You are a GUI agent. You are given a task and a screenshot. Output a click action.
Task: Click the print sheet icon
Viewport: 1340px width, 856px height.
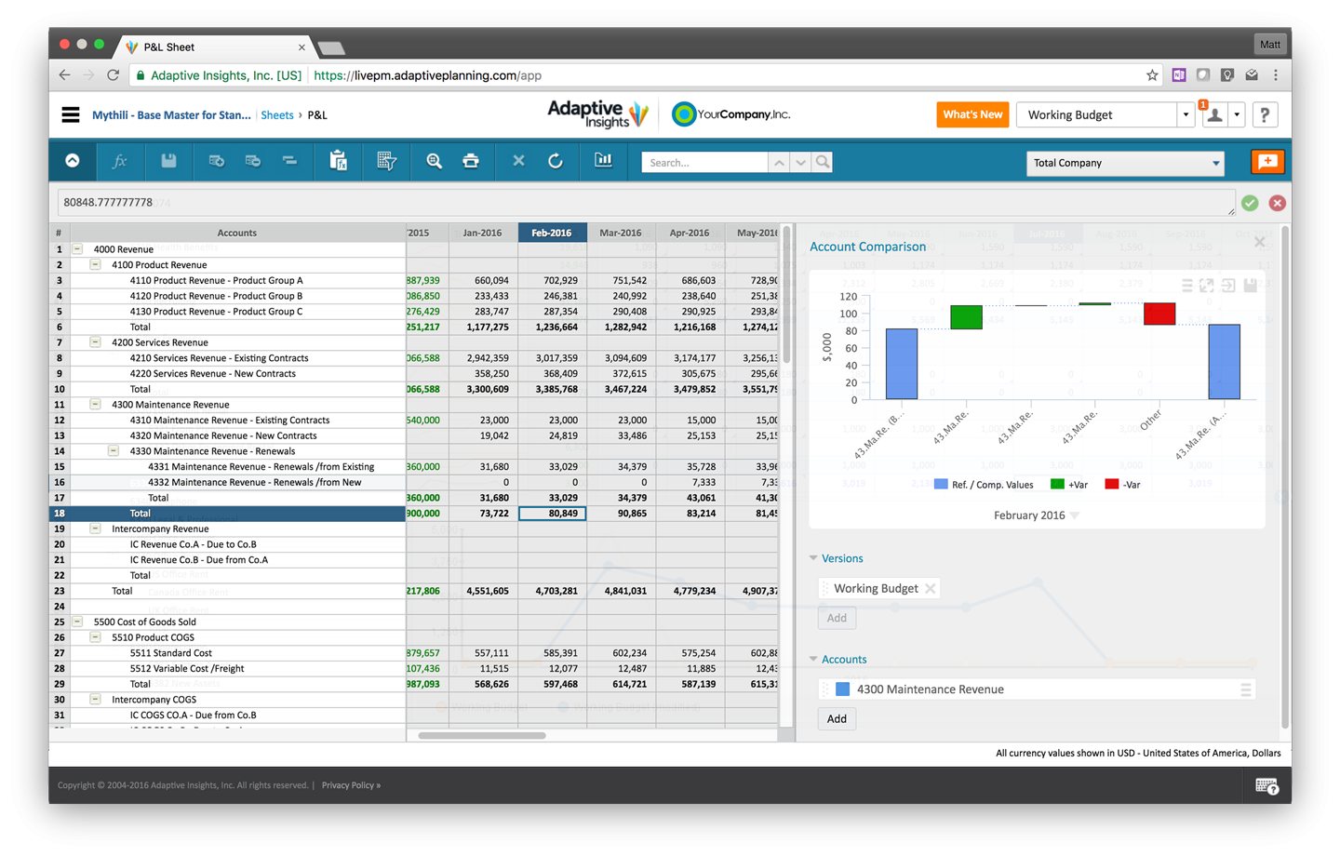coord(471,161)
